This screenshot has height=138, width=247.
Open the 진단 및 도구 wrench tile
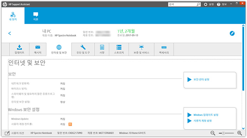(83, 49)
